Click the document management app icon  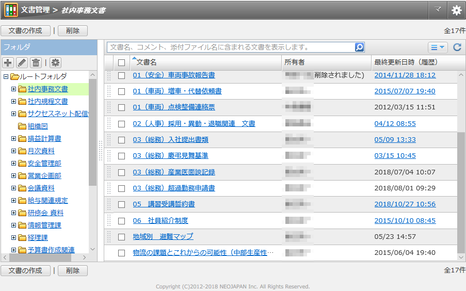11,10
